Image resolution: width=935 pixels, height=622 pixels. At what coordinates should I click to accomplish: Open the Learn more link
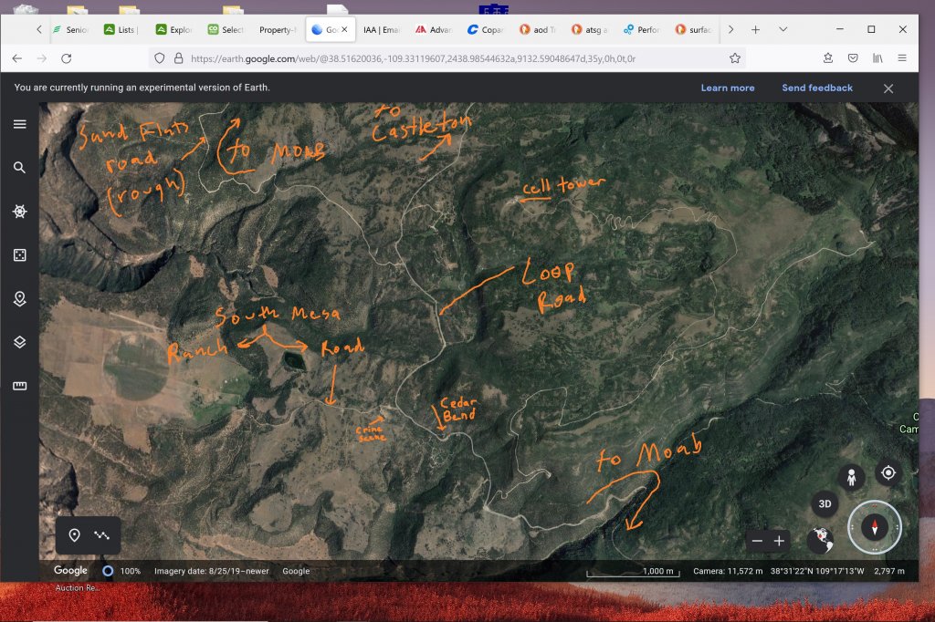tap(727, 88)
